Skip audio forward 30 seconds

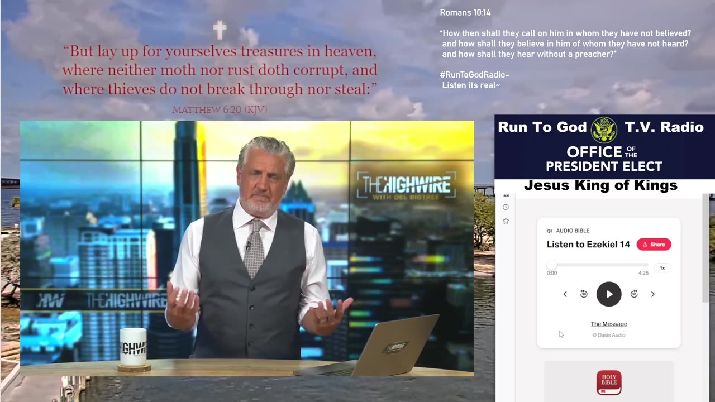click(x=634, y=294)
